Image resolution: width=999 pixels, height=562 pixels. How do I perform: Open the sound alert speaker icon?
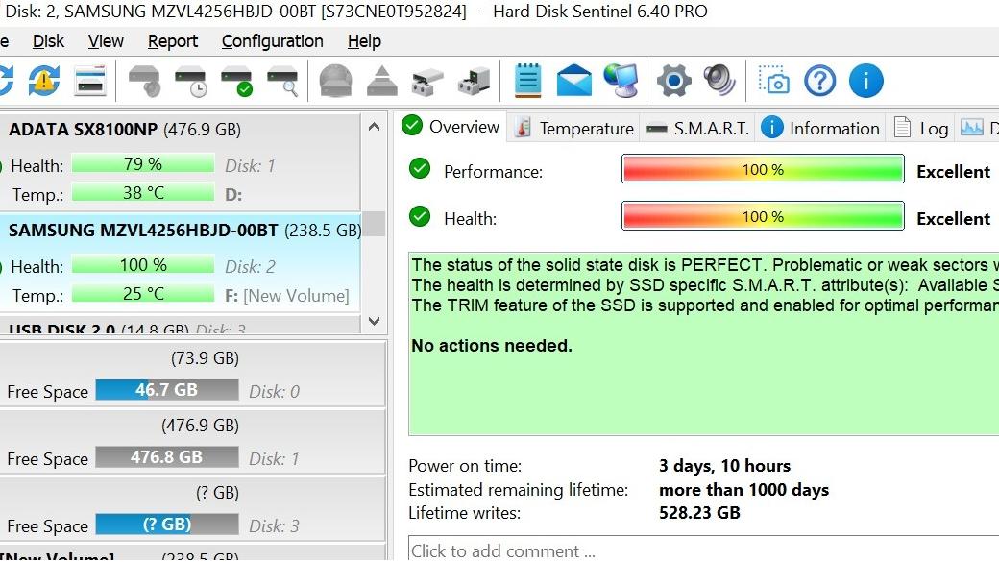click(x=719, y=81)
